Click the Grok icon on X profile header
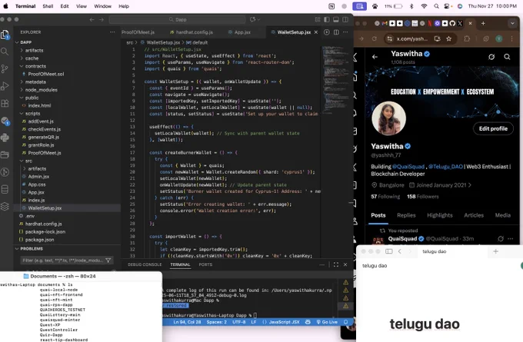The height and width of the screenshot is (342, 523). (x=491, y=57)
